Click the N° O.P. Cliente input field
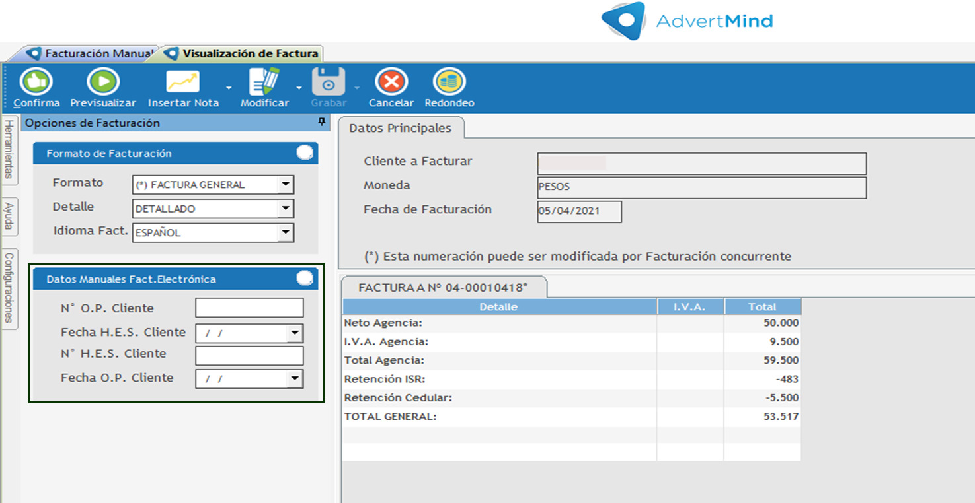This screenshot has width=975, height=503. coord(249,308)
